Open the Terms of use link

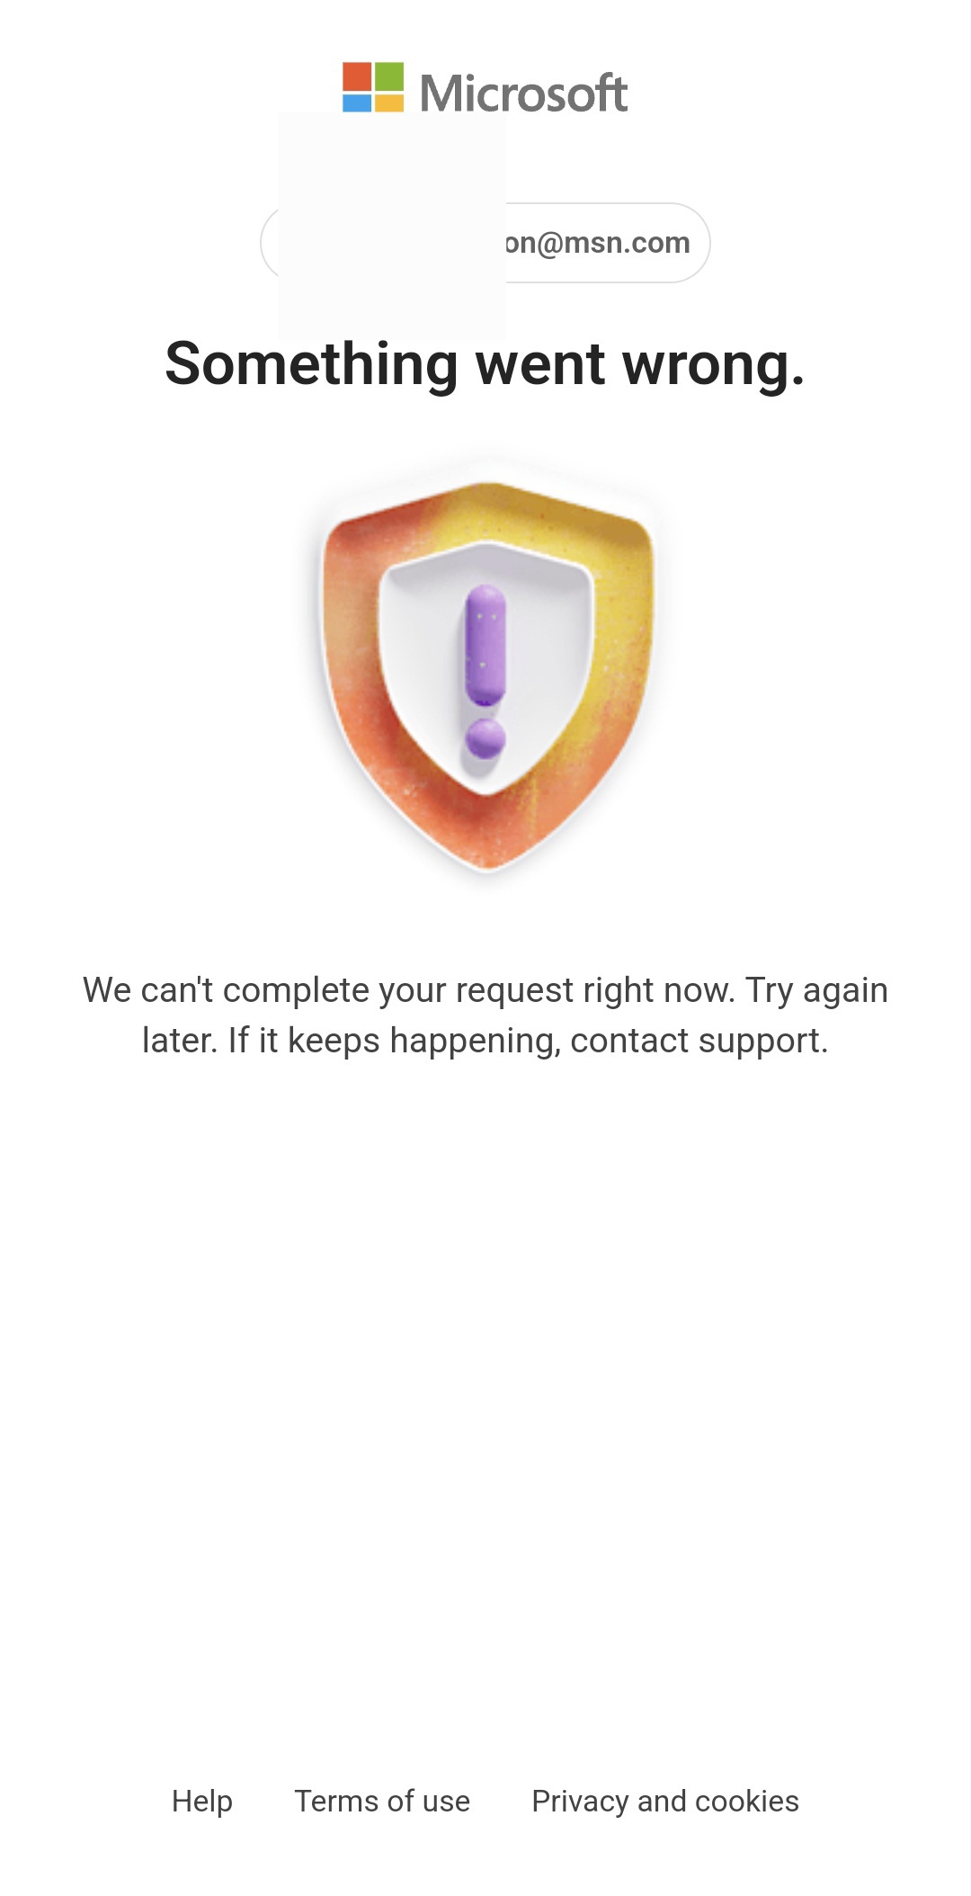click(x=382, y=1802)
